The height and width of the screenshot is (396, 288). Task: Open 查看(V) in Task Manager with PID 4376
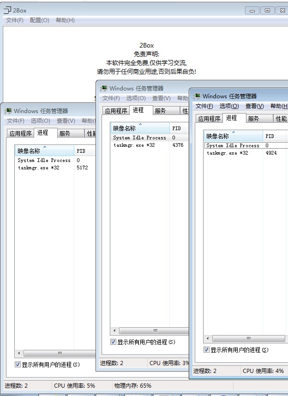161,98
